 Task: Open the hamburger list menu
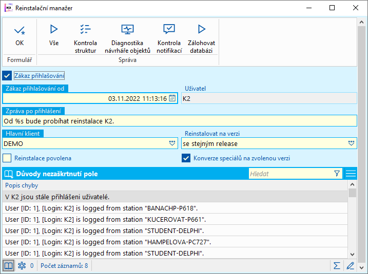351,174
